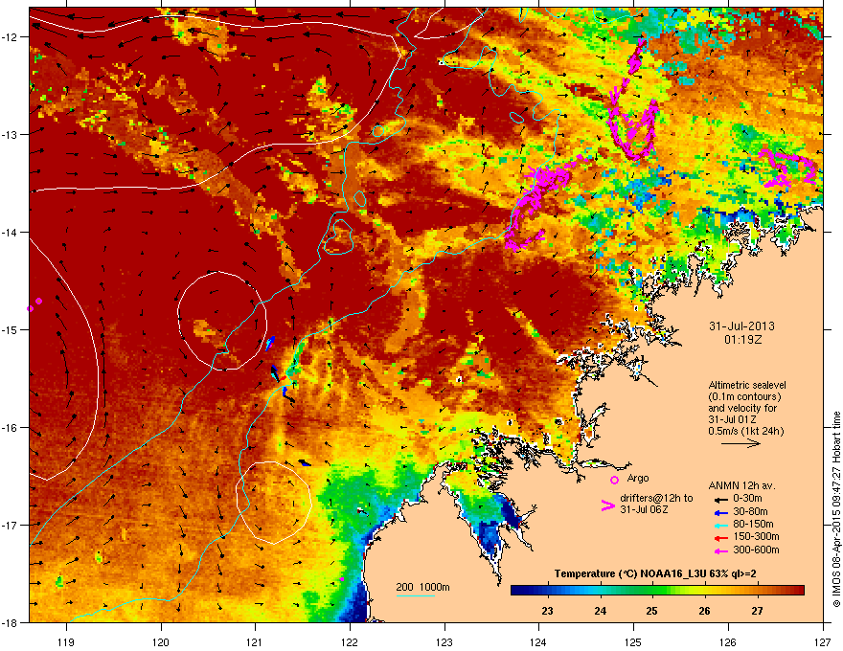The image size is (843, 651).
Task: Click the magenta drifters chevron legend symbol
Action: click(x=607, y=505)
